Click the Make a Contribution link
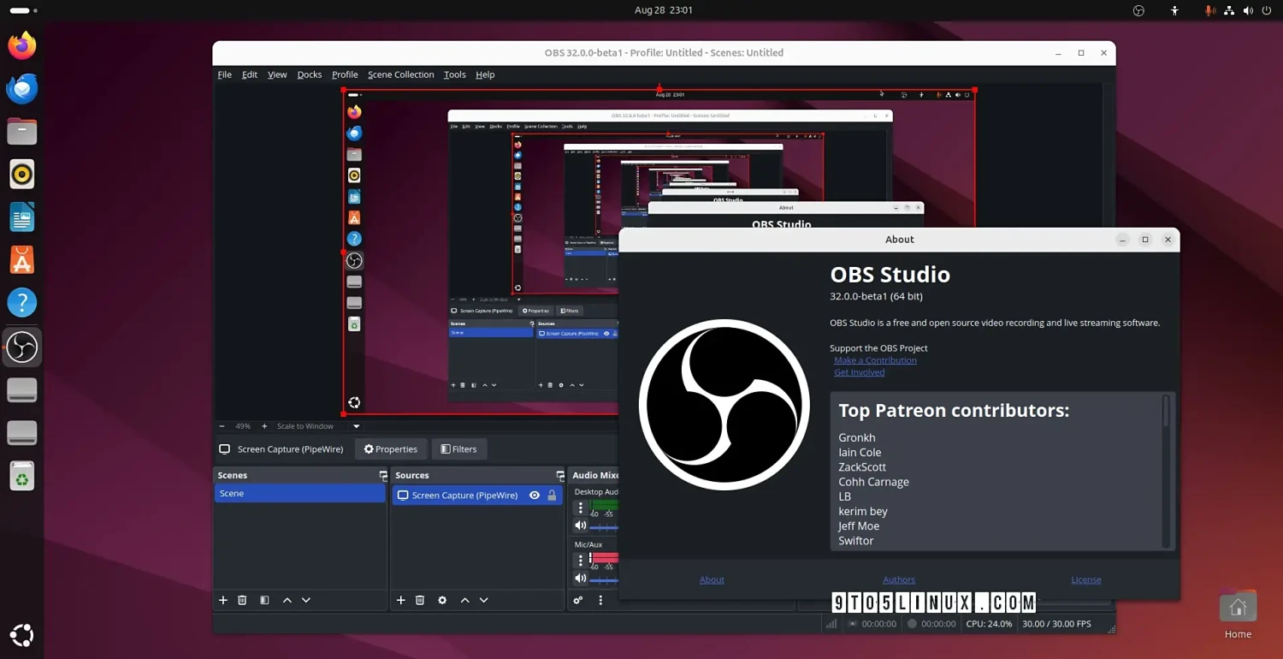The height and width of the screenshot is (659, 1283). (875, 360)
